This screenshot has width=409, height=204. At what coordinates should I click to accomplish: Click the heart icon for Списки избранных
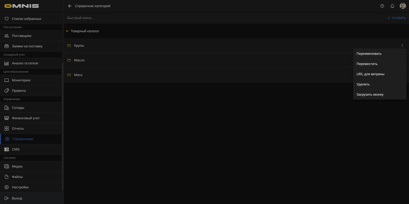pos(7,19)
